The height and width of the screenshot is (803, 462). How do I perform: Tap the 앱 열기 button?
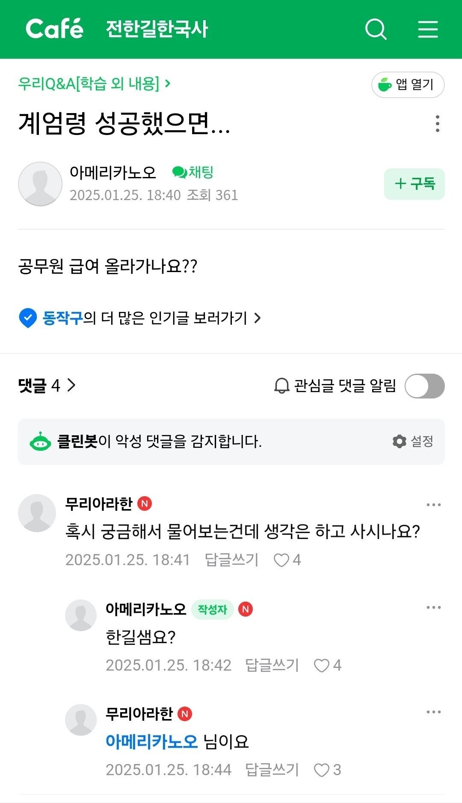408,85
